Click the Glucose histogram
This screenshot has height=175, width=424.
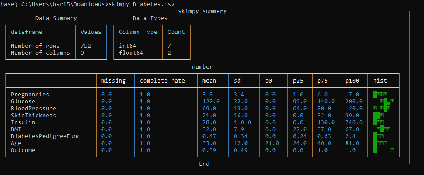click(387, 102)
